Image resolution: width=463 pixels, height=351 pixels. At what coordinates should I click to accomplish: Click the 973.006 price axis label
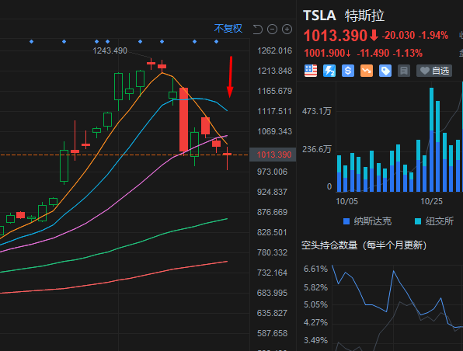(x=272, y=172)
